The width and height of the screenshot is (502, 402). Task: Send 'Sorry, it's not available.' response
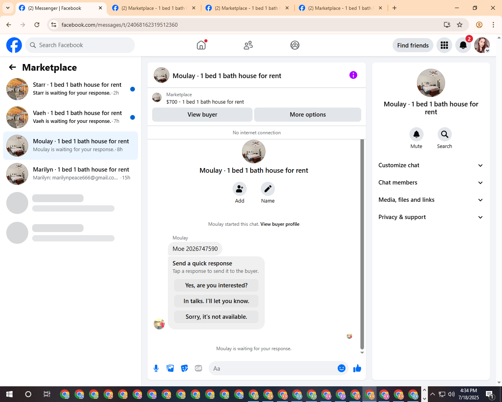click(x=216, y=317)
